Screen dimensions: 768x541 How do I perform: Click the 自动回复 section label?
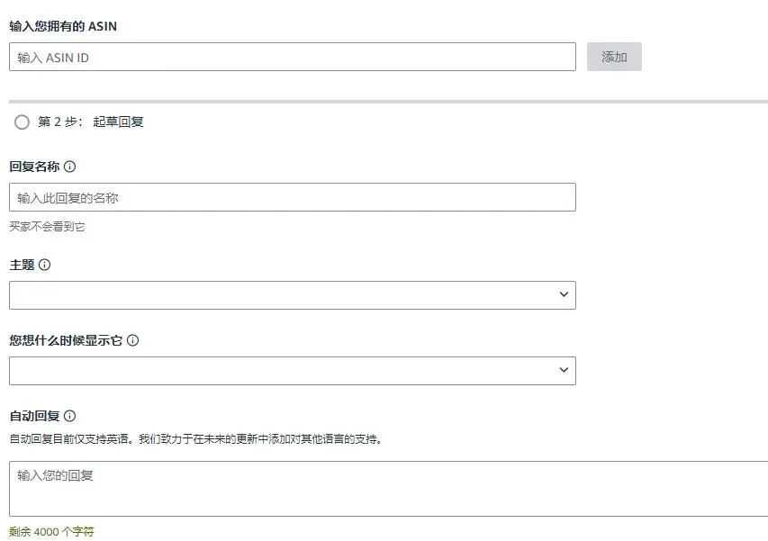click(34, 416)
